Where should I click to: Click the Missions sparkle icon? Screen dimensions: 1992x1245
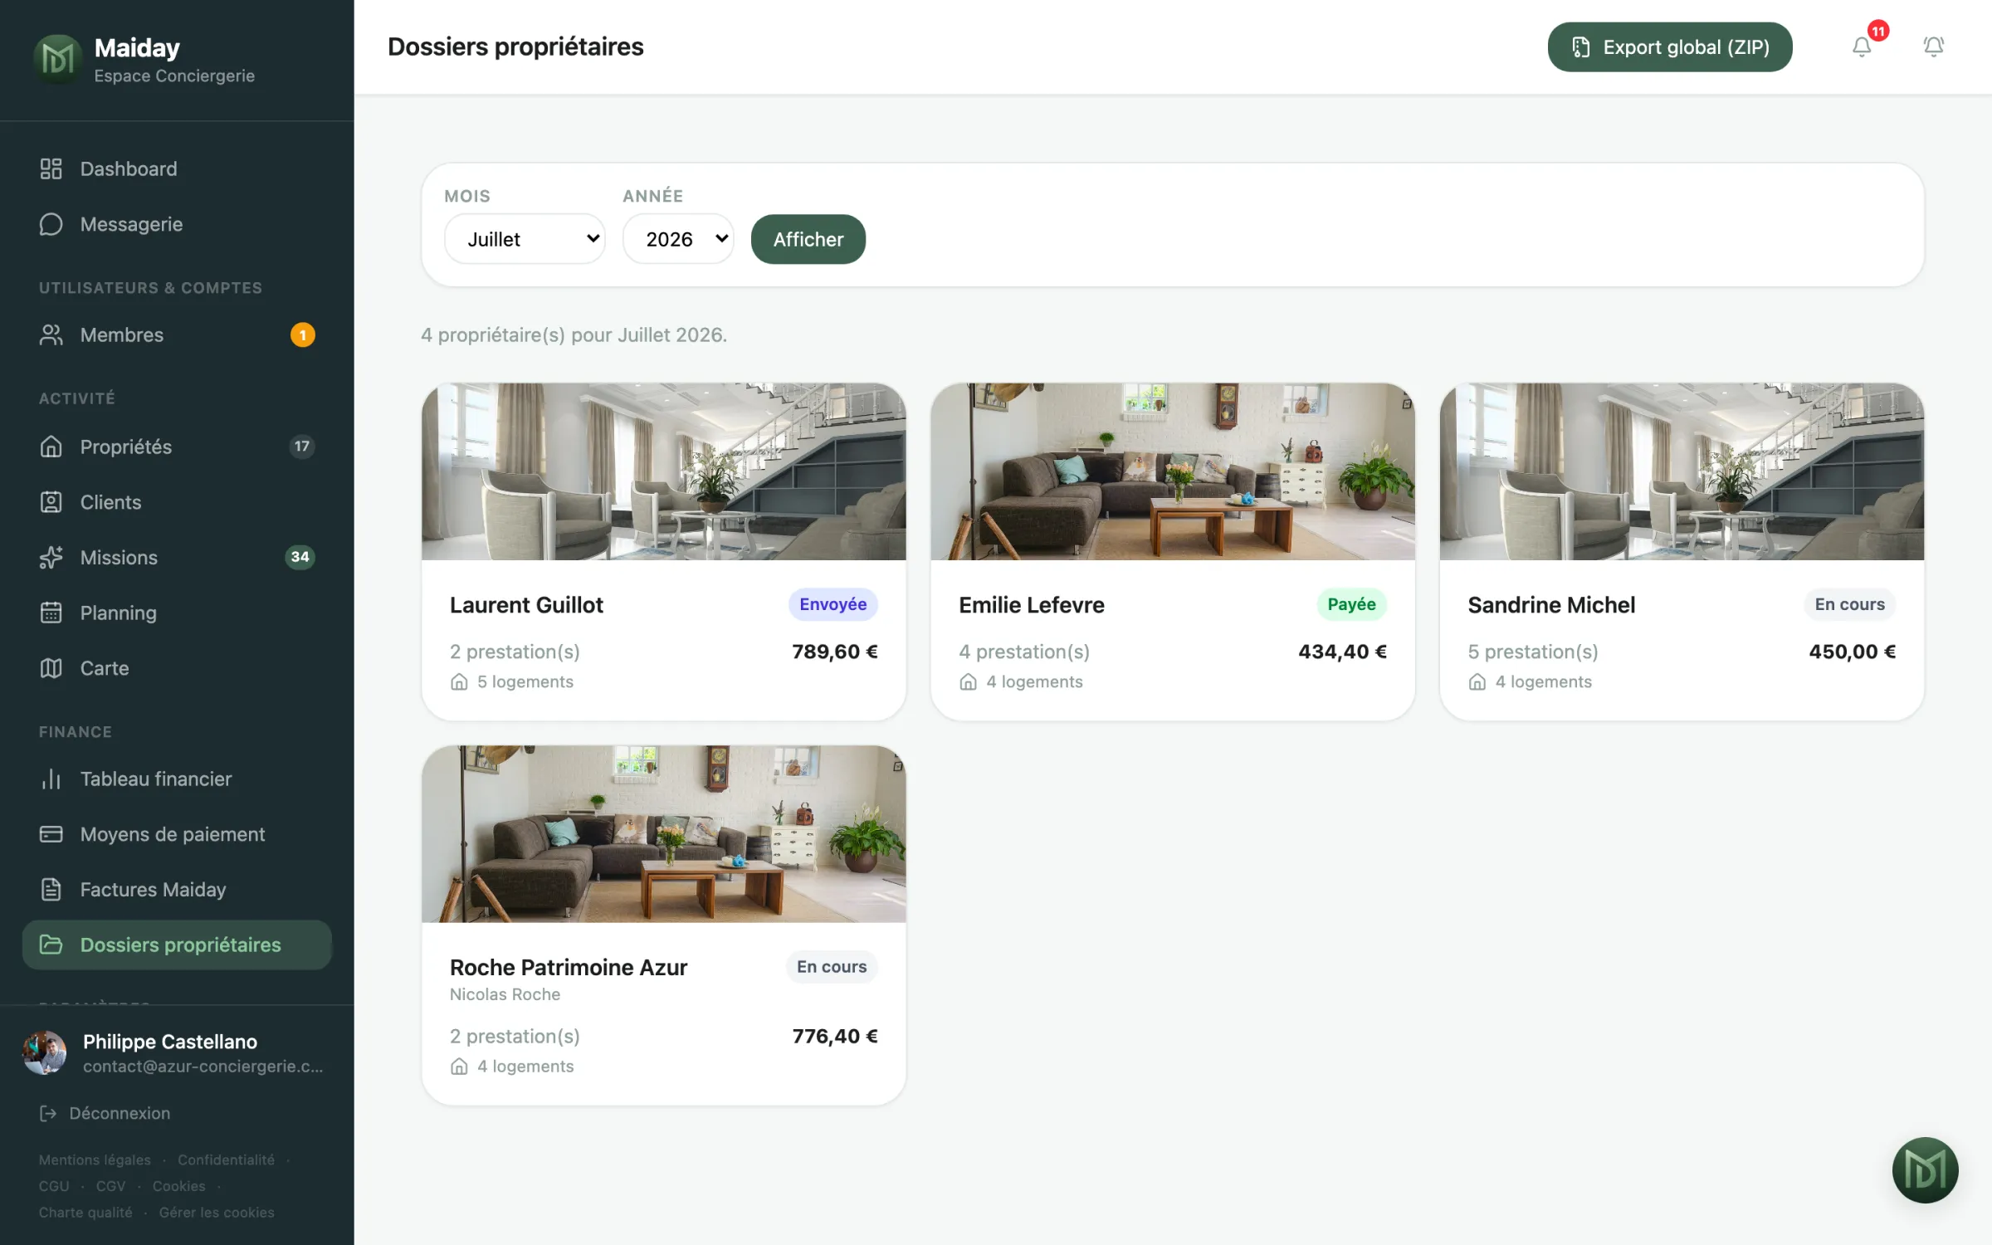click(51, 557)
